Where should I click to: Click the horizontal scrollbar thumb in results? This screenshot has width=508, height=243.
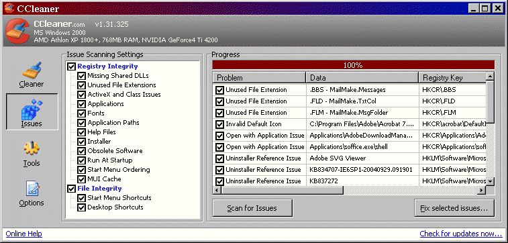click(282, 190)
